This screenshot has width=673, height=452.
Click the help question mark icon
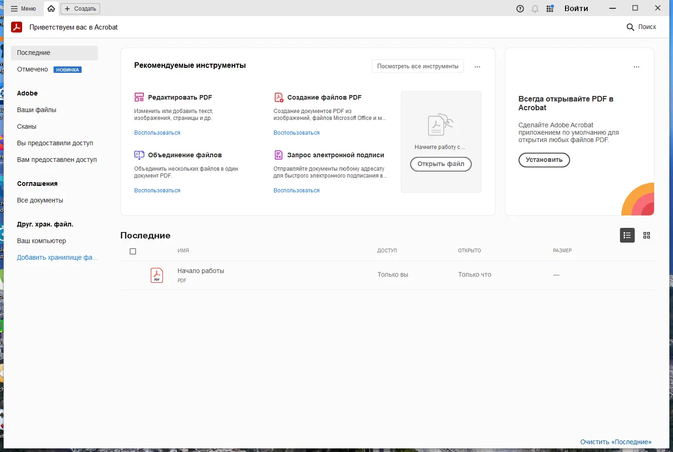(520, 8)
